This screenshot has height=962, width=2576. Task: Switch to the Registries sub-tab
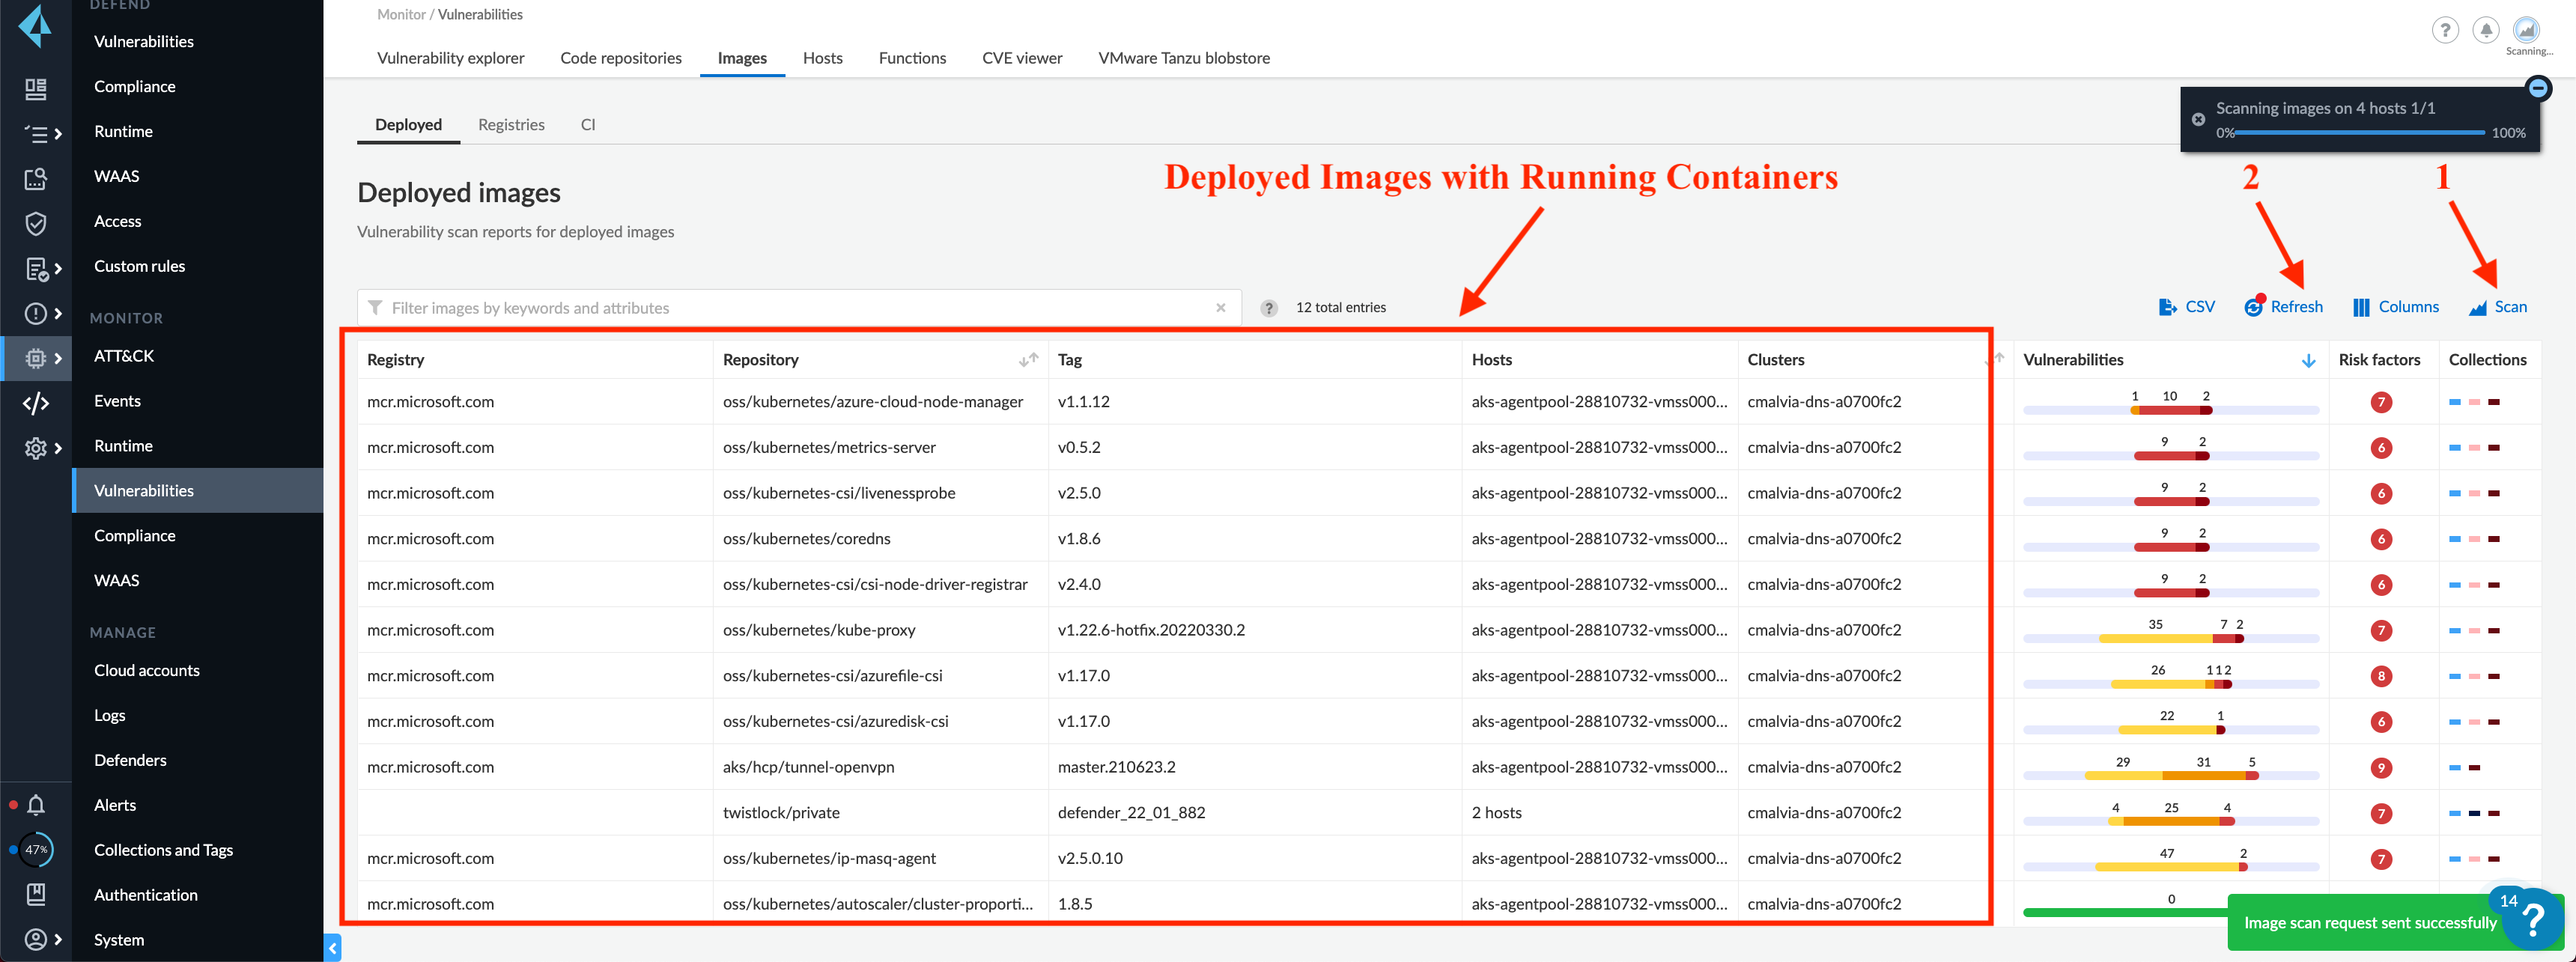(511, 125)
